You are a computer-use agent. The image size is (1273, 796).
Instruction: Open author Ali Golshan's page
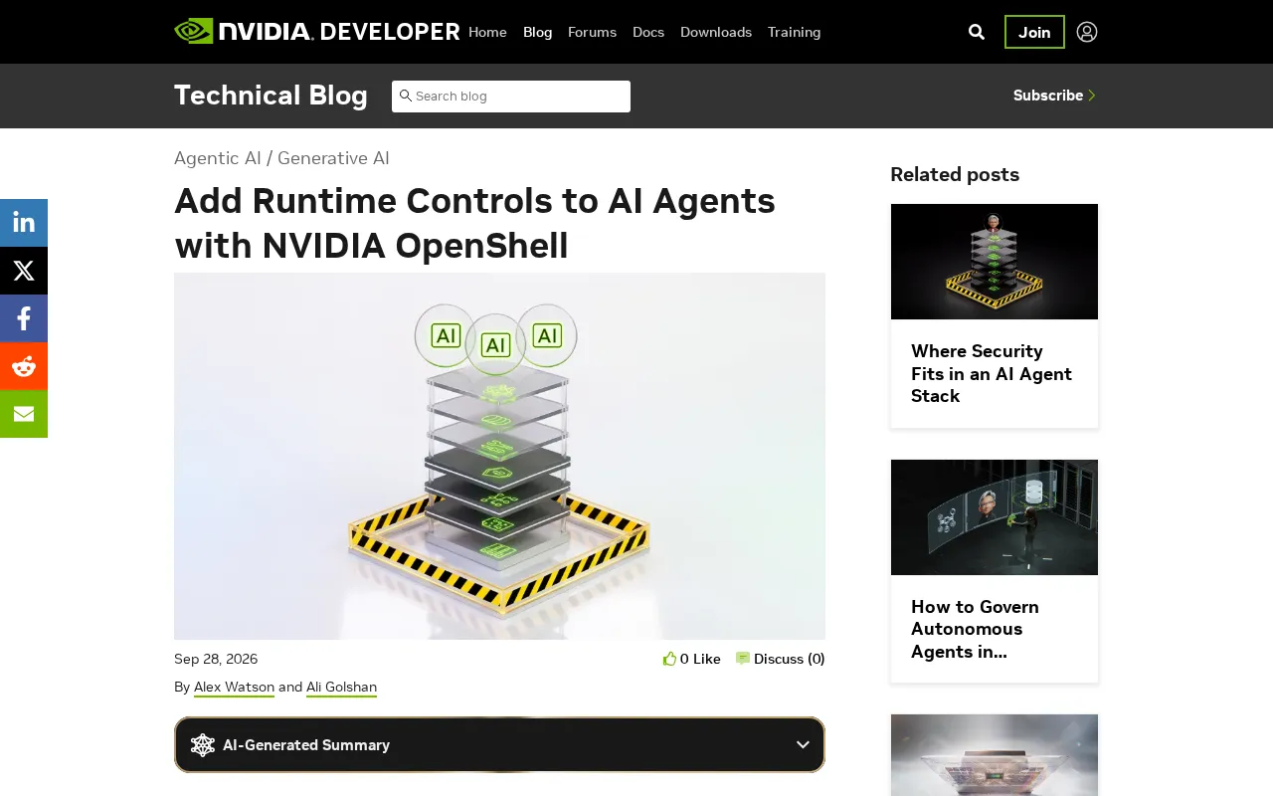tap(341, 688)
